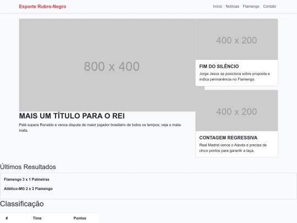Click the Pelé supera Ronaldo description text
The height and width of the screenshot is (223, 297).
pos(101,128)
